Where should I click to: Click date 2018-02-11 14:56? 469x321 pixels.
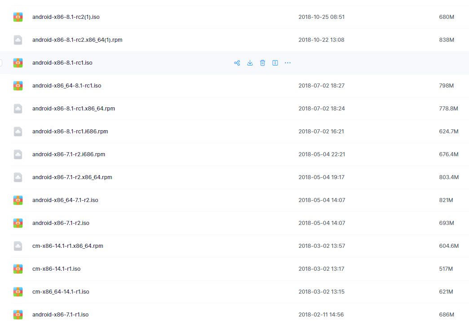(x=321, y=315)
